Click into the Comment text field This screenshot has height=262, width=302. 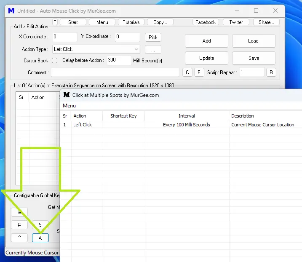(x=115, y=72)
